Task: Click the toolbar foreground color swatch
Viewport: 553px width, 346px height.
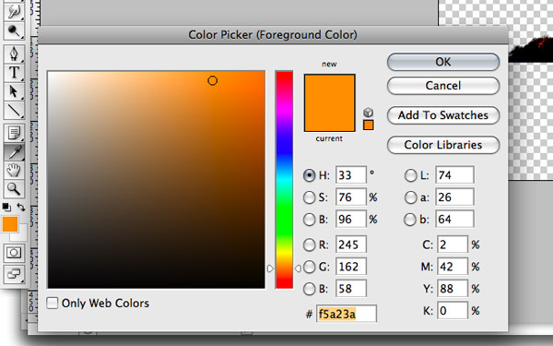Action: tap(10, 224)
